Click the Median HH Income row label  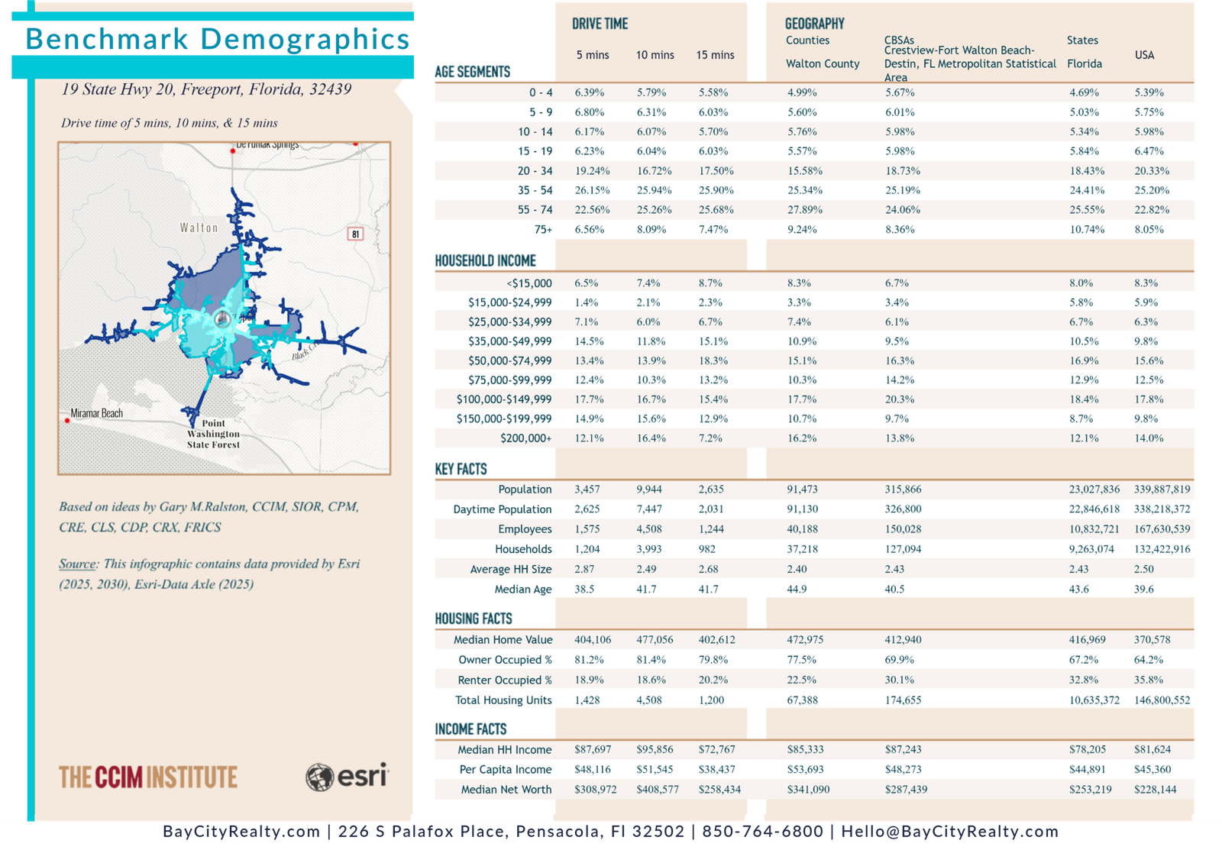(505, 750)
